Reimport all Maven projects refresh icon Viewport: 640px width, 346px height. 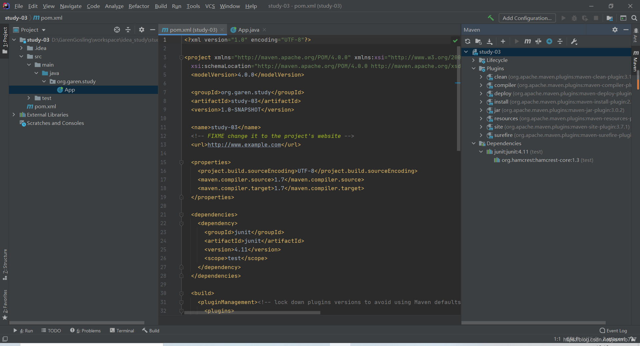(x=468, y=41)
